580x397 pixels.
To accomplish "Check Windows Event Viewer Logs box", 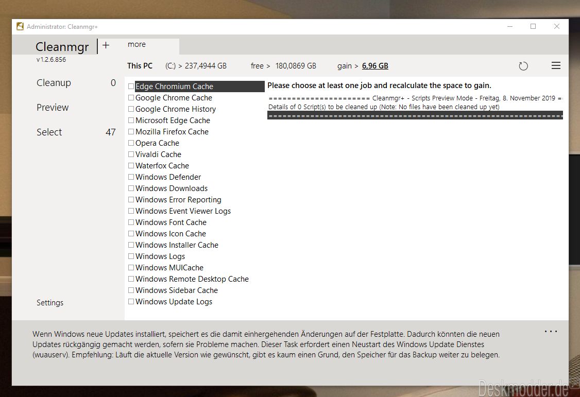I will click(131, 211).
